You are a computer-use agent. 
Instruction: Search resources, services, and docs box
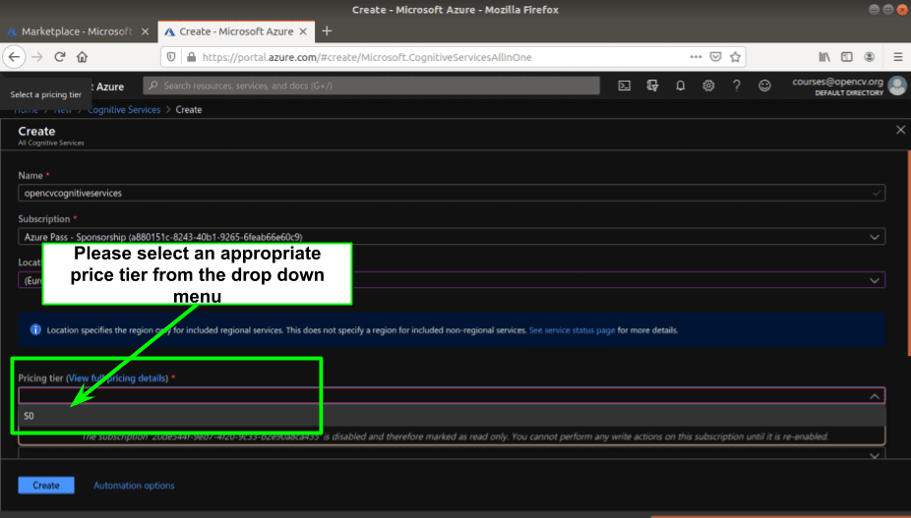(371, 86)
